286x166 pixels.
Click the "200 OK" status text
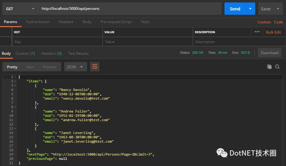click(x=197, y=53)
